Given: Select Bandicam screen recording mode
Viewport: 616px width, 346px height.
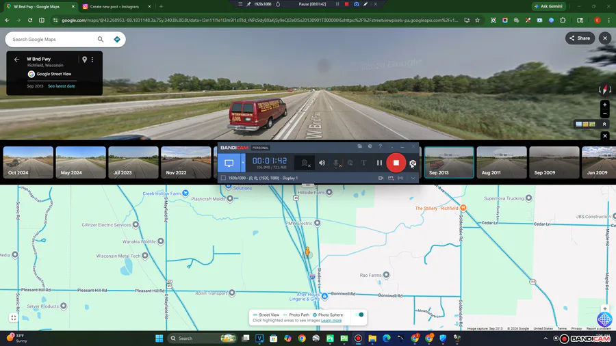Looking at the screenshot, I should [x=229, y=163].
